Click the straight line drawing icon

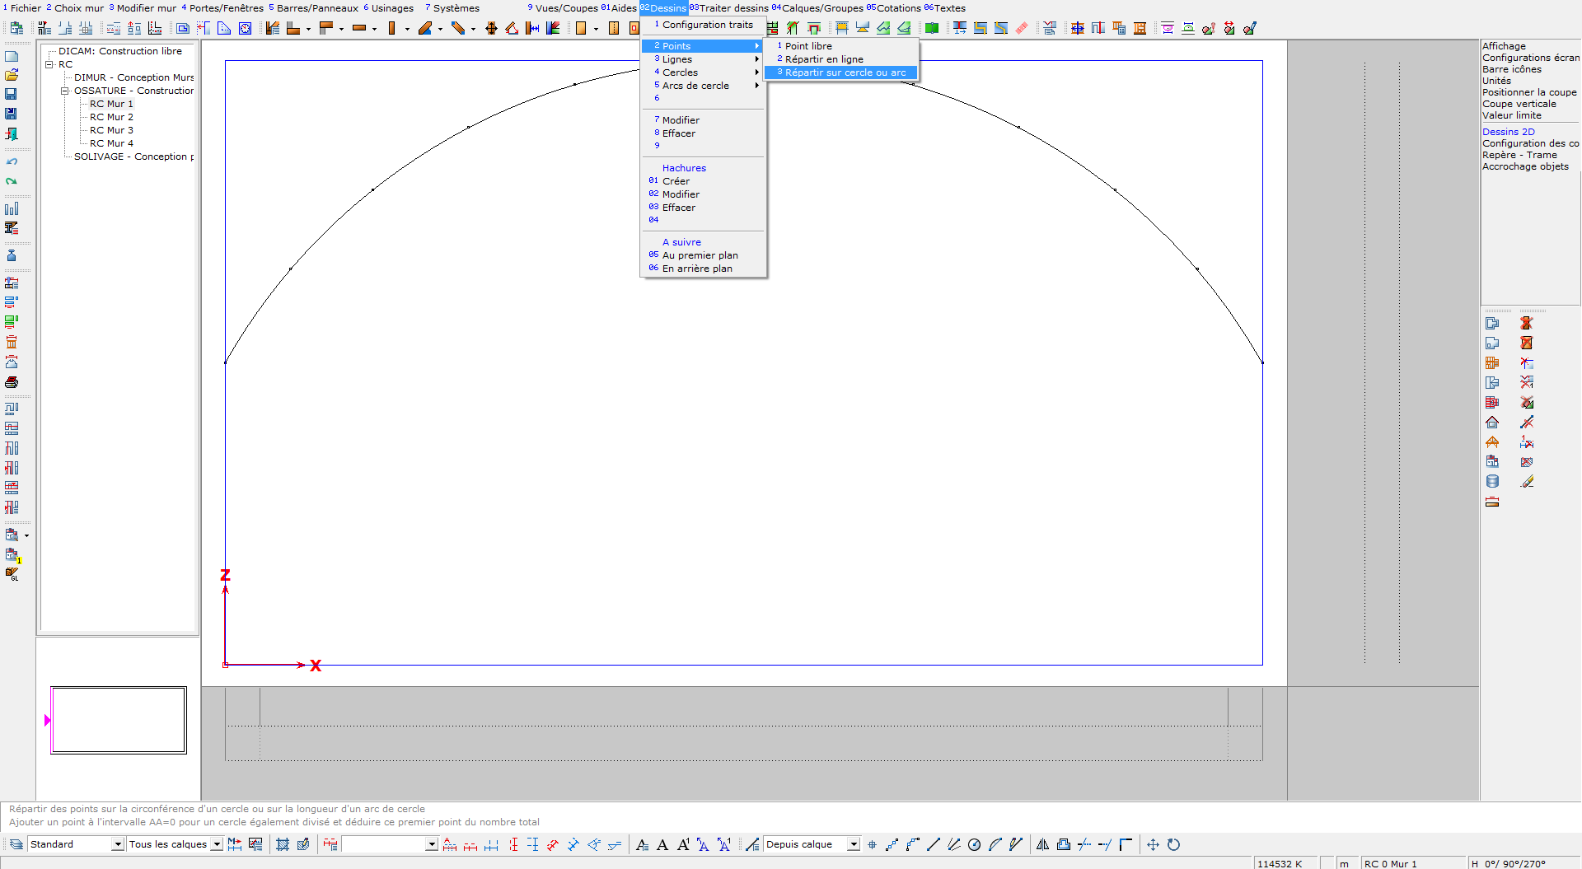point(933,844)
